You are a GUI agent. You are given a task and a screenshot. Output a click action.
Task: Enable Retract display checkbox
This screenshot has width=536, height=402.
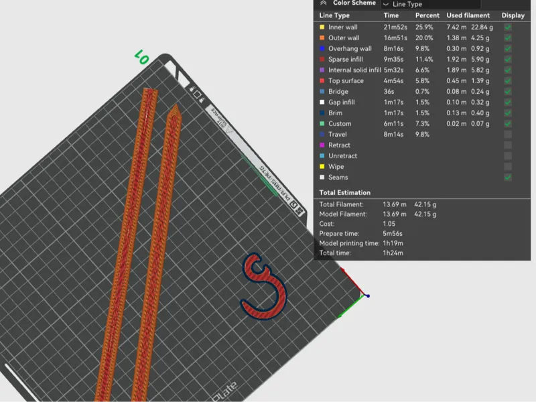click(508, 145)
